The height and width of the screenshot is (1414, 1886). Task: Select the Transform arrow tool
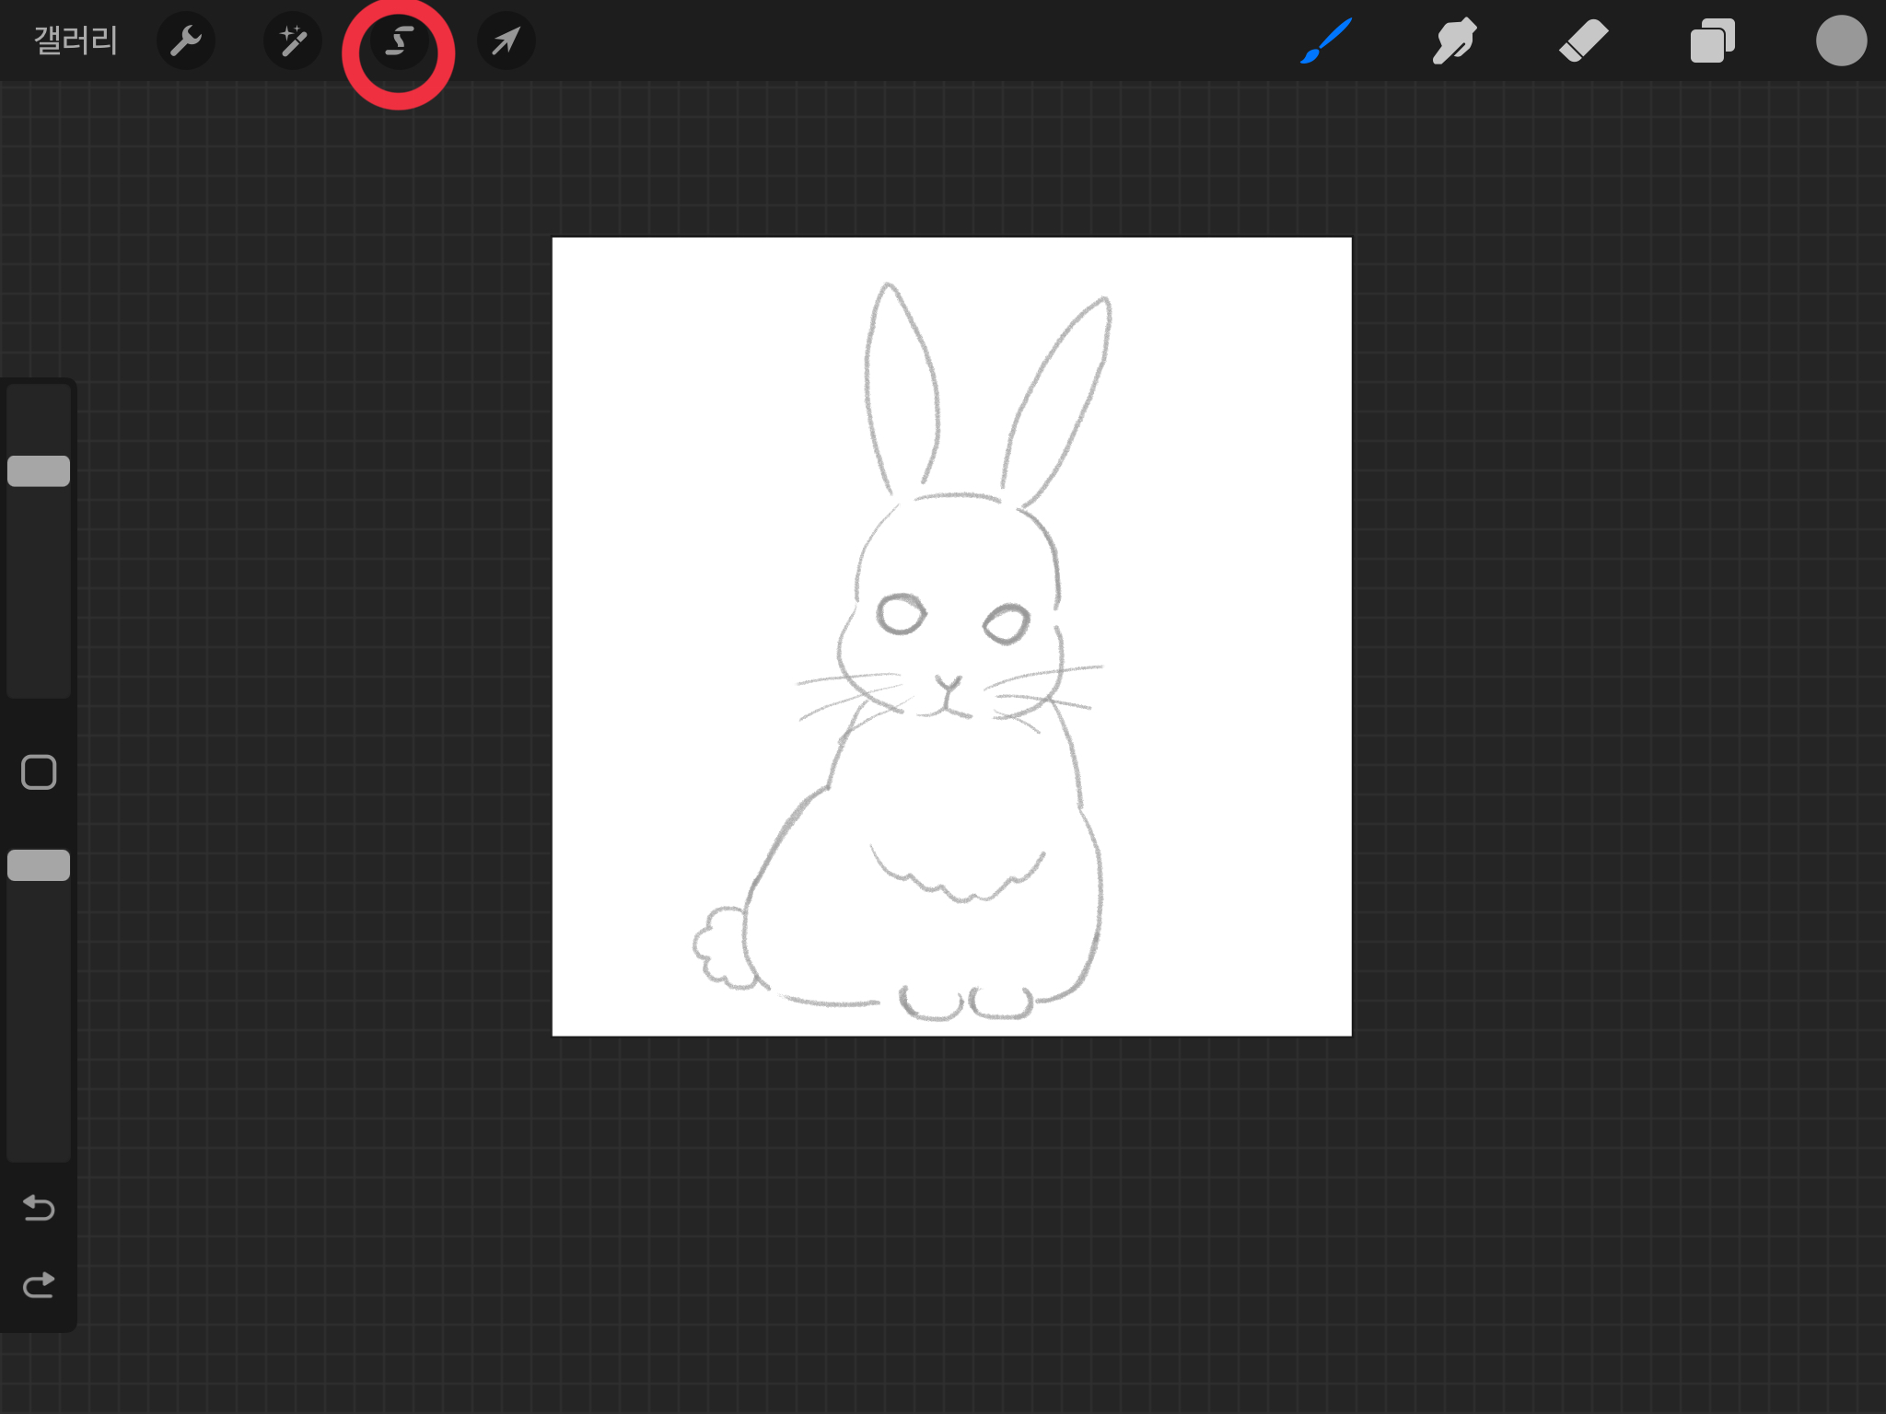point(506,41)
